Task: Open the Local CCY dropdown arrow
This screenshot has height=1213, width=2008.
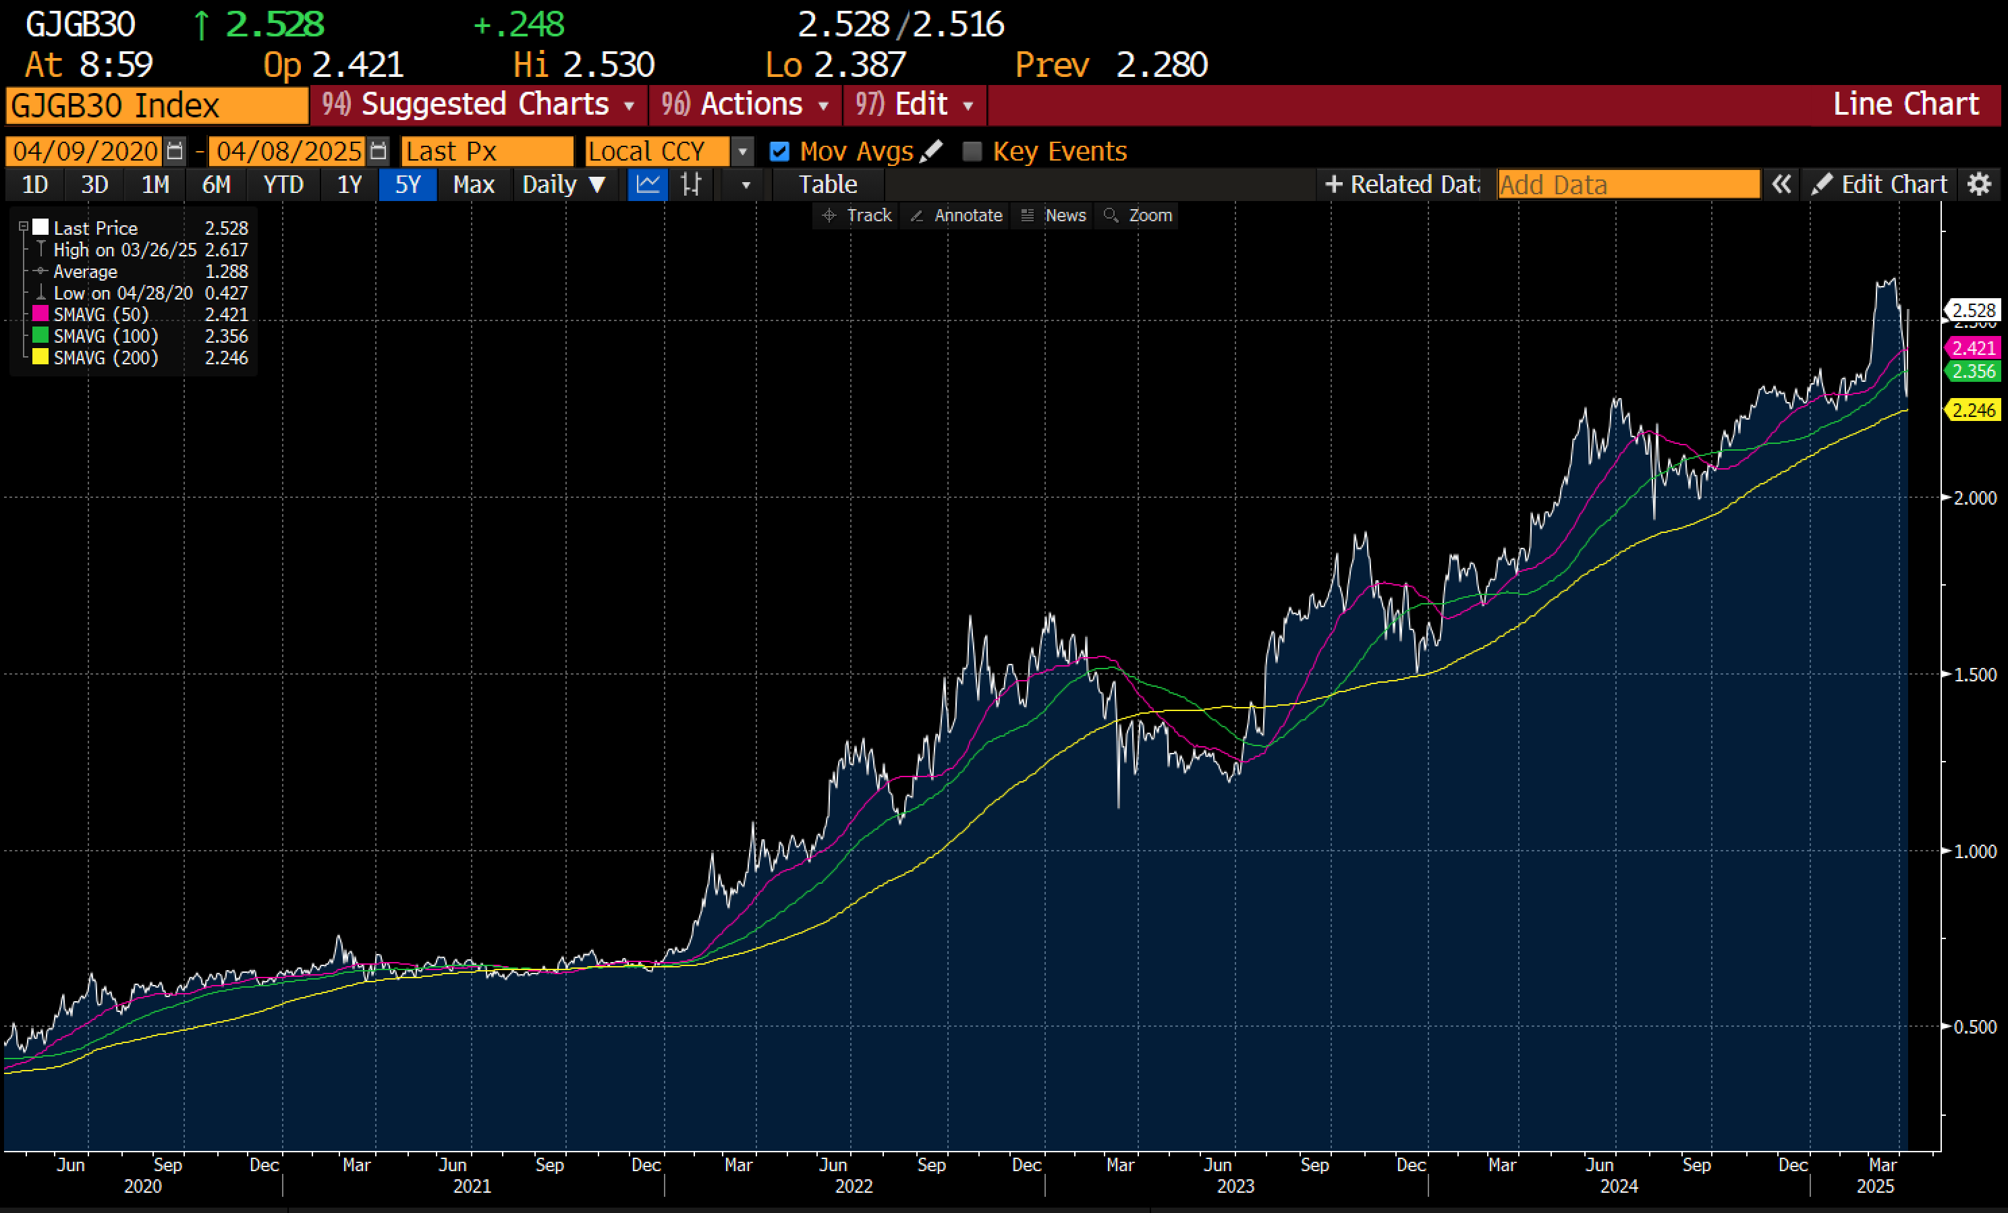Action: [742, 152]
